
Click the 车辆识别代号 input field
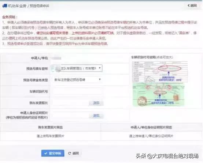tap(77, 92)
